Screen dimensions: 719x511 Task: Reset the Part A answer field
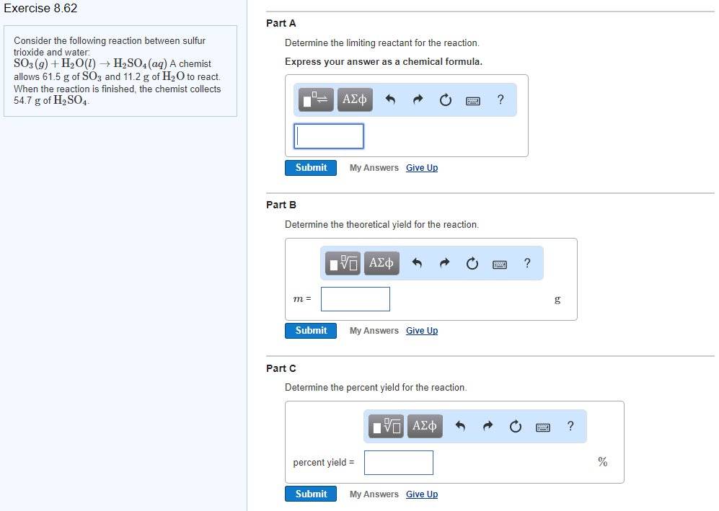tap(445, 99)
